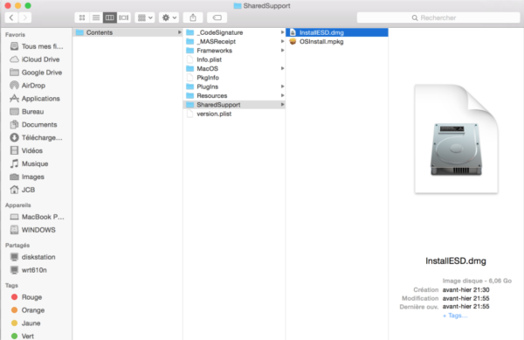Select the Contents folder
The width and height of the screenshot is (524, 340).
(128, 32)
